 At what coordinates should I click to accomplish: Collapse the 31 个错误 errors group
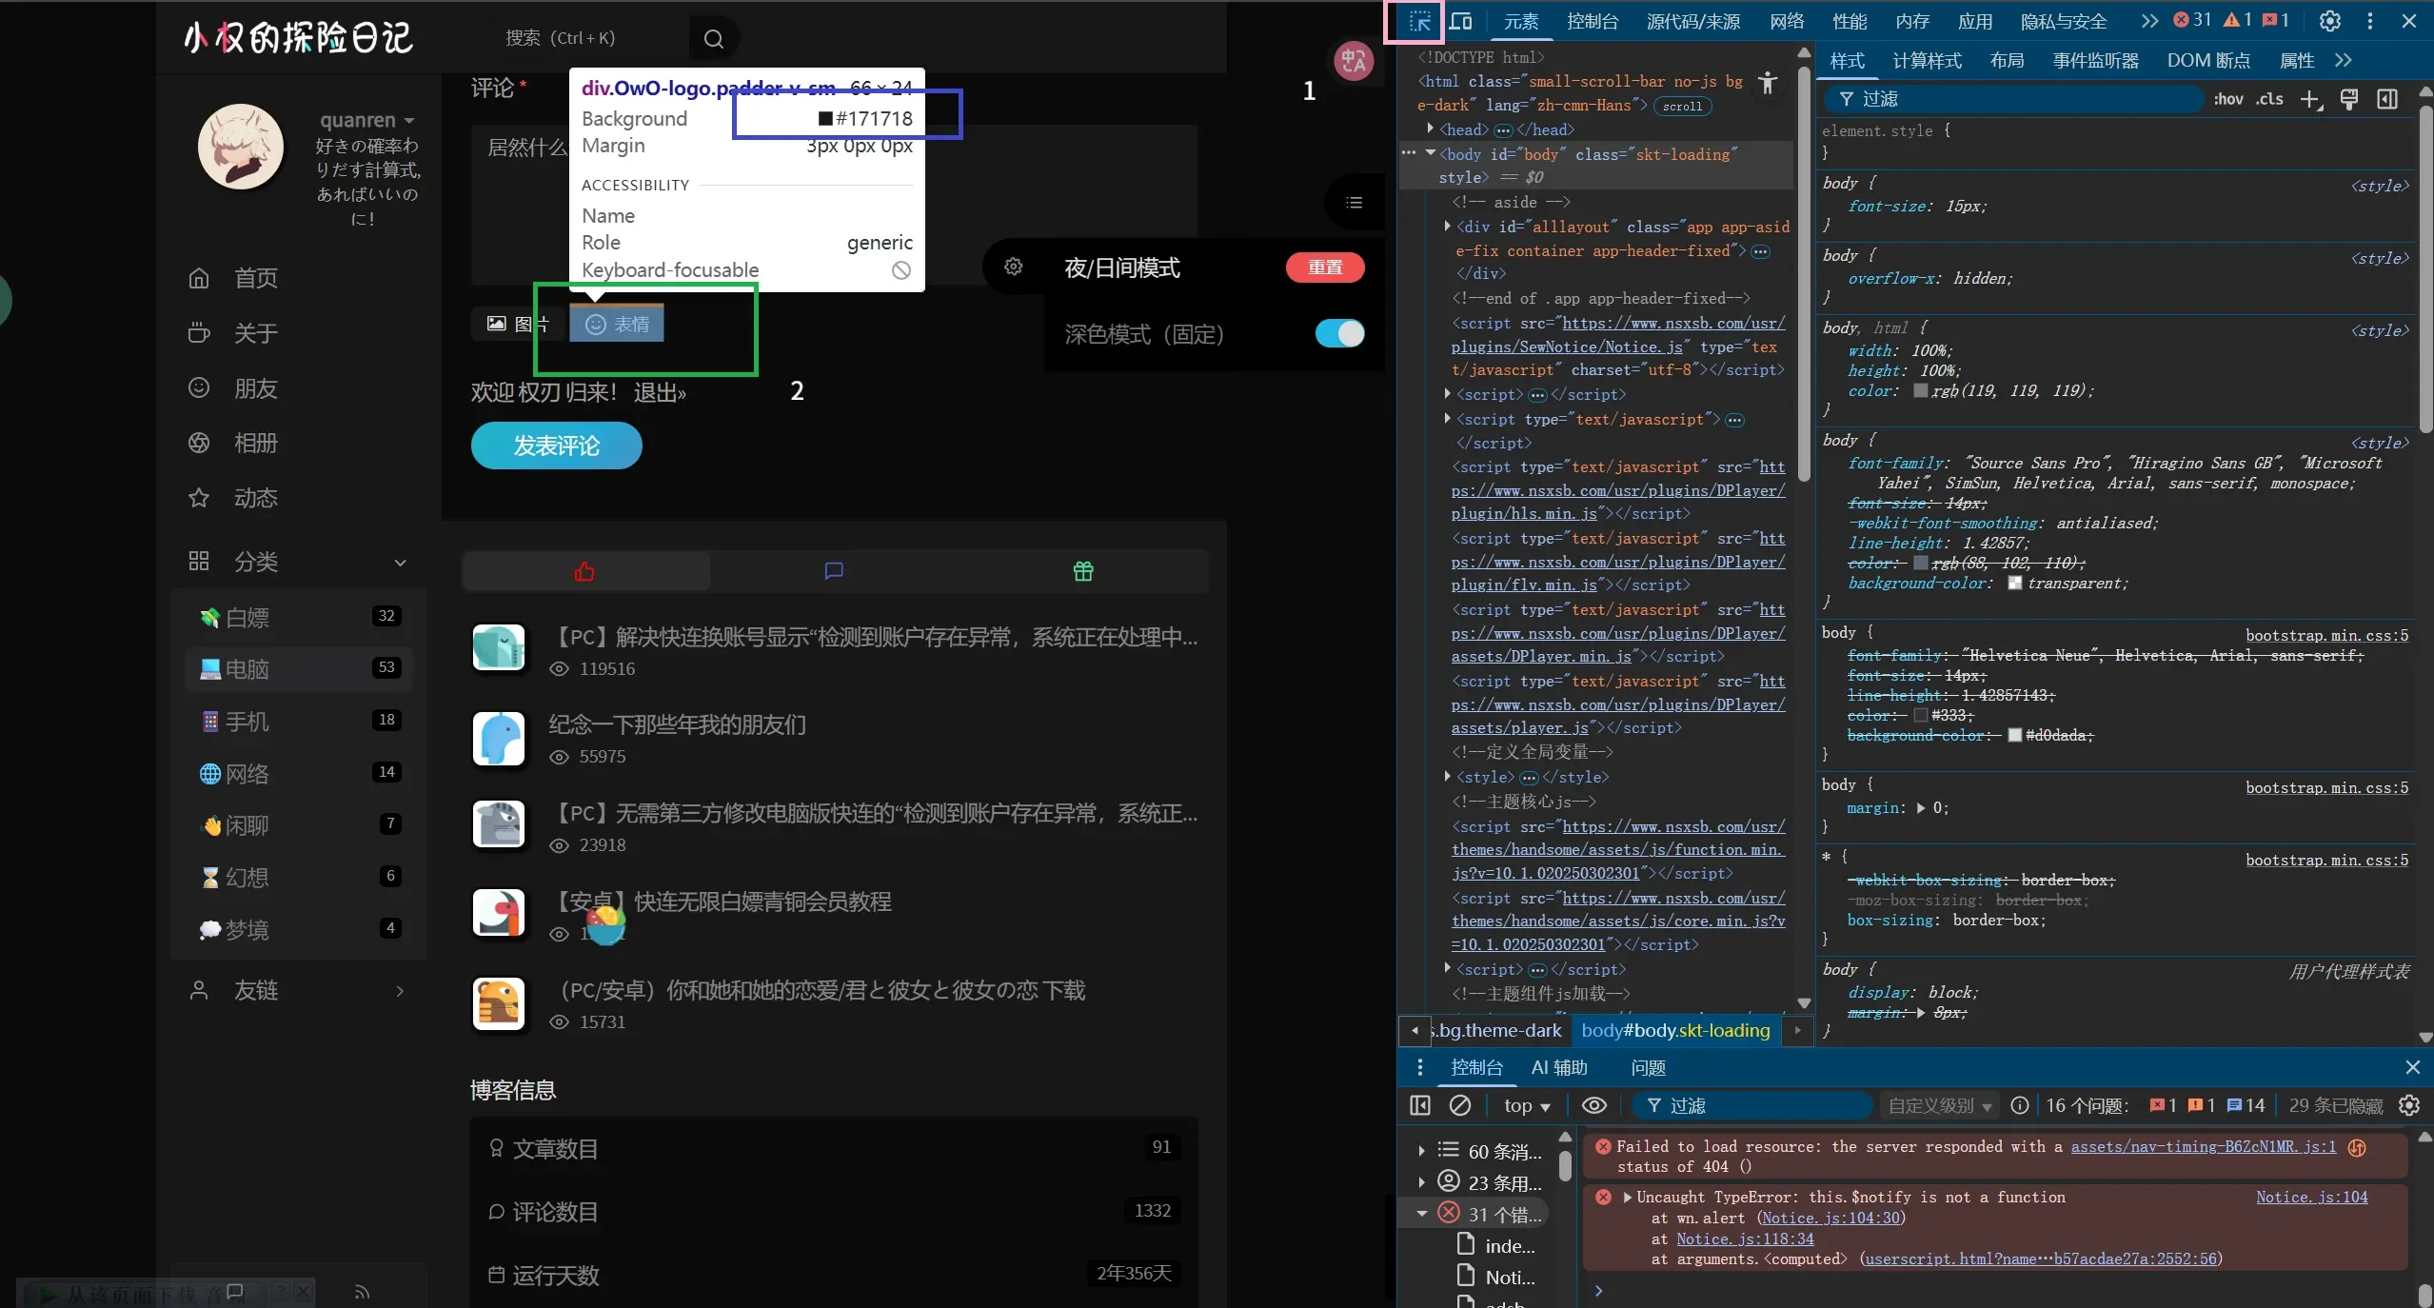click(x=1421, y=1214)
